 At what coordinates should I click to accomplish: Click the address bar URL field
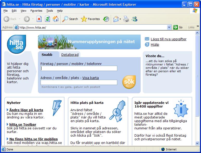(93, 27)
